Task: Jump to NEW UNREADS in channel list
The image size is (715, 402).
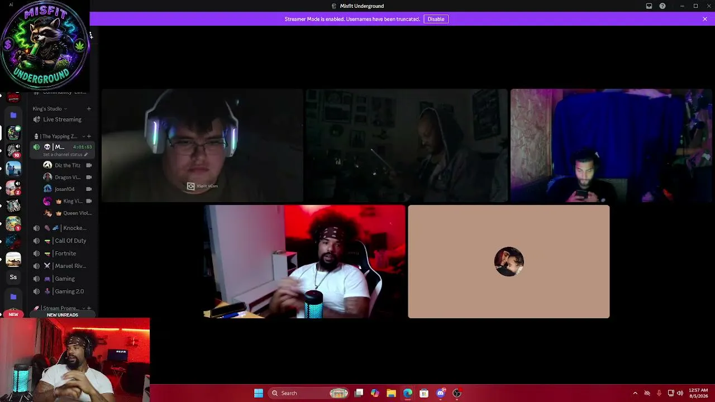Action: (x=63, y=315)
